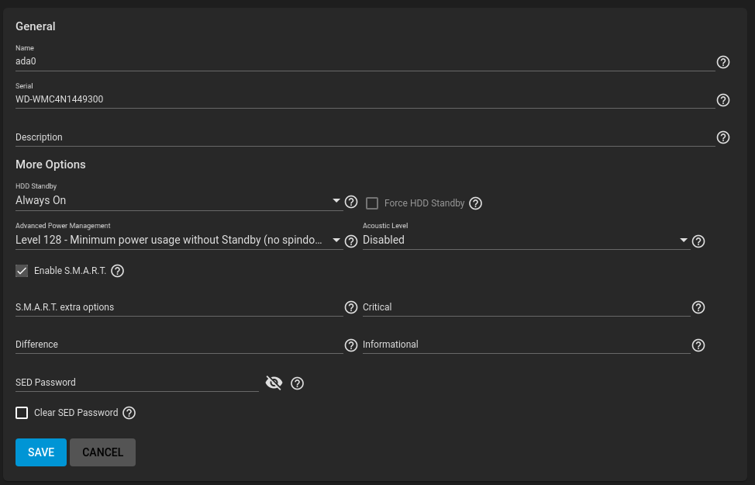This screenshot has height=485, width=755.
Task: Open help tooltip for Description field
Action: (x=723, y=137)
